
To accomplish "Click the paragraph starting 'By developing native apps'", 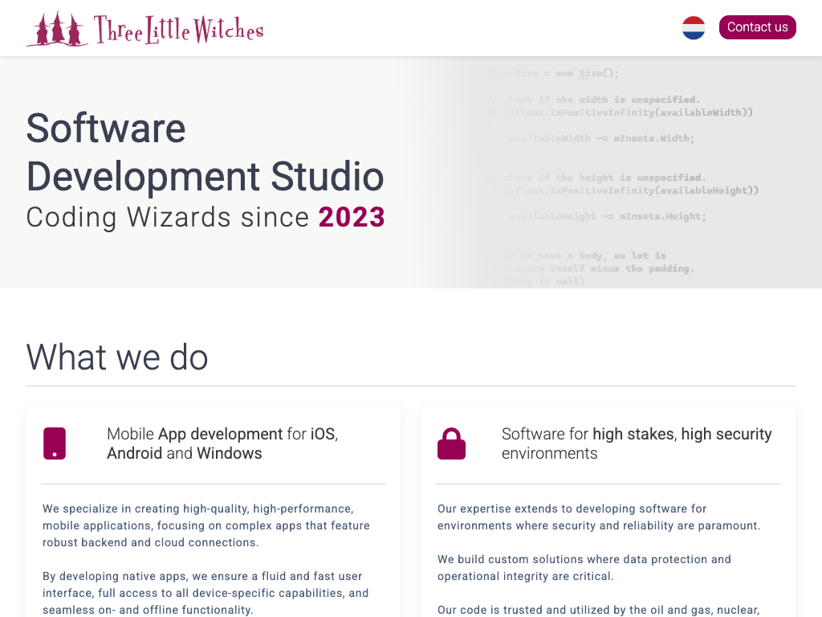I will [x=205, y=593].
